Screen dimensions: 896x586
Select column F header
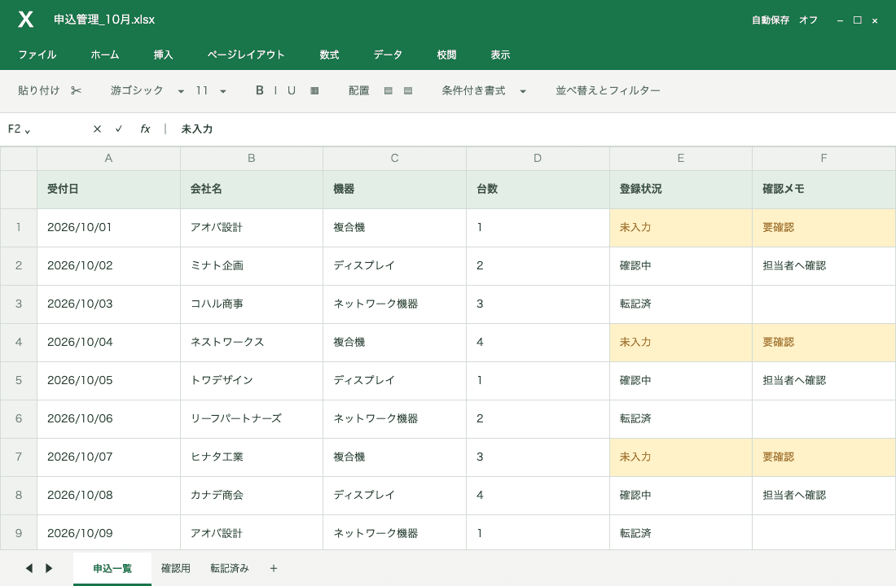824,158
